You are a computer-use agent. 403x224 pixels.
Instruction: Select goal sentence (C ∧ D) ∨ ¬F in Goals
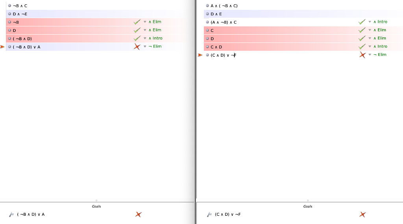click(x=228, y=214)
